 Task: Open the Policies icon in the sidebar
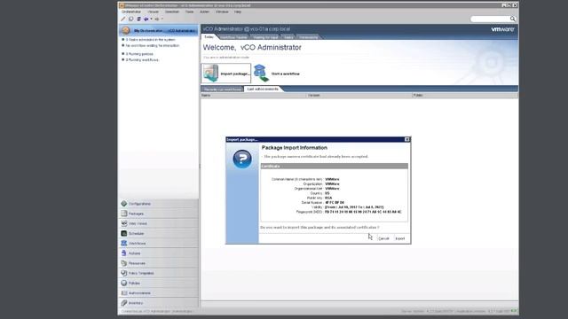point(124,284)
